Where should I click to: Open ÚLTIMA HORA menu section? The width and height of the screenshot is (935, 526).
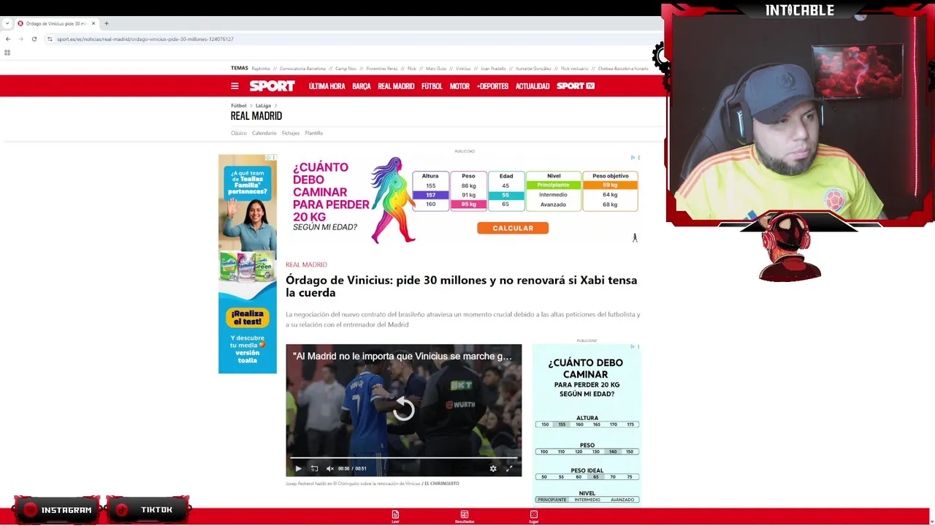click(327, 86)
